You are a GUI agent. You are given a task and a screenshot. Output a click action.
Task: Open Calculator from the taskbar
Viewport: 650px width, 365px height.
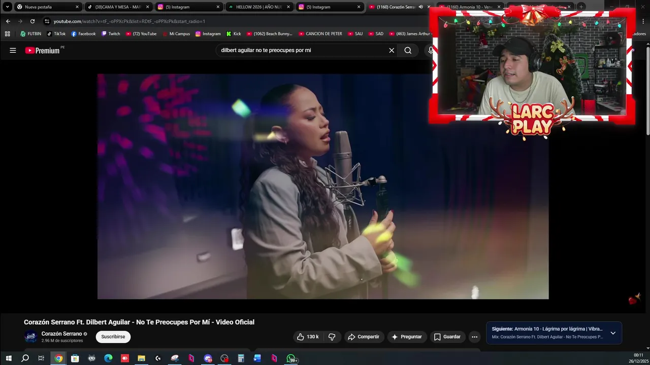point(241,358)
